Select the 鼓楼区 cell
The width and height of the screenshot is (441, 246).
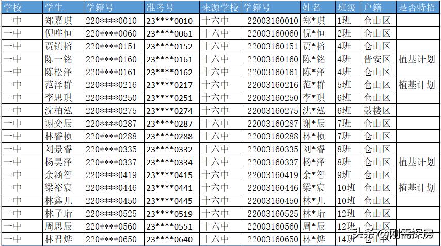pyautogui.click(x=377, y=111)
